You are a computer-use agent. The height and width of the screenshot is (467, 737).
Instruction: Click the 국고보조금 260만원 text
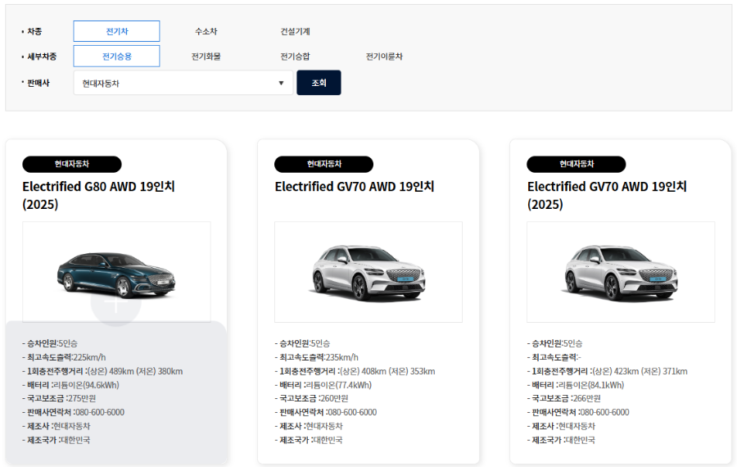coord(312,398)
